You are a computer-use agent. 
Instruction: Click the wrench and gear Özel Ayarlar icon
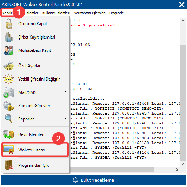[x=8, y=66]
